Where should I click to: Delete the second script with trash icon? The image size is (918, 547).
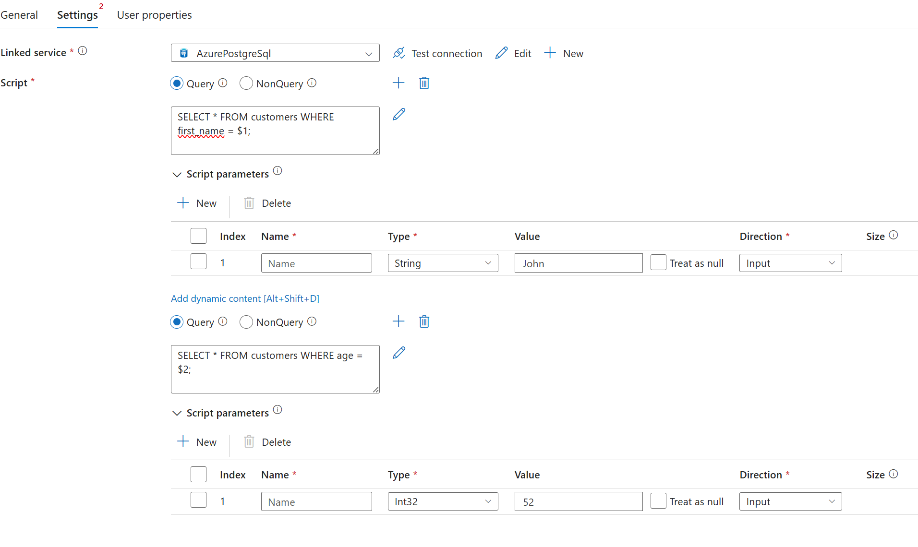pos(424,321)
